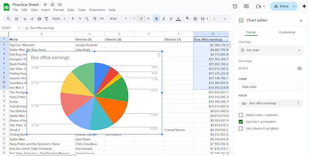The width and height of the screenshot is (309, 156).
Task: Open the File menu
Action: click(x=15, y=10)
